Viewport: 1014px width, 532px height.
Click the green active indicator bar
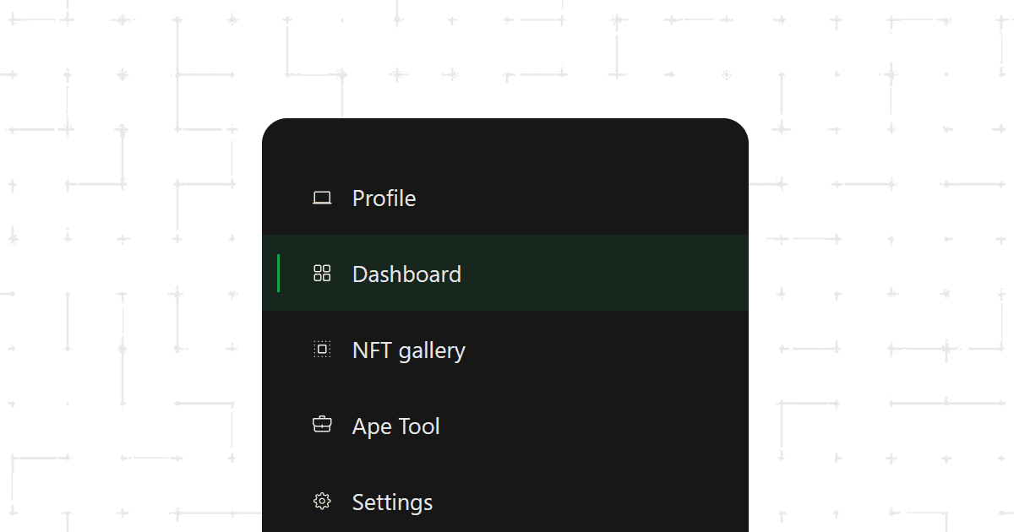(279, 273)
